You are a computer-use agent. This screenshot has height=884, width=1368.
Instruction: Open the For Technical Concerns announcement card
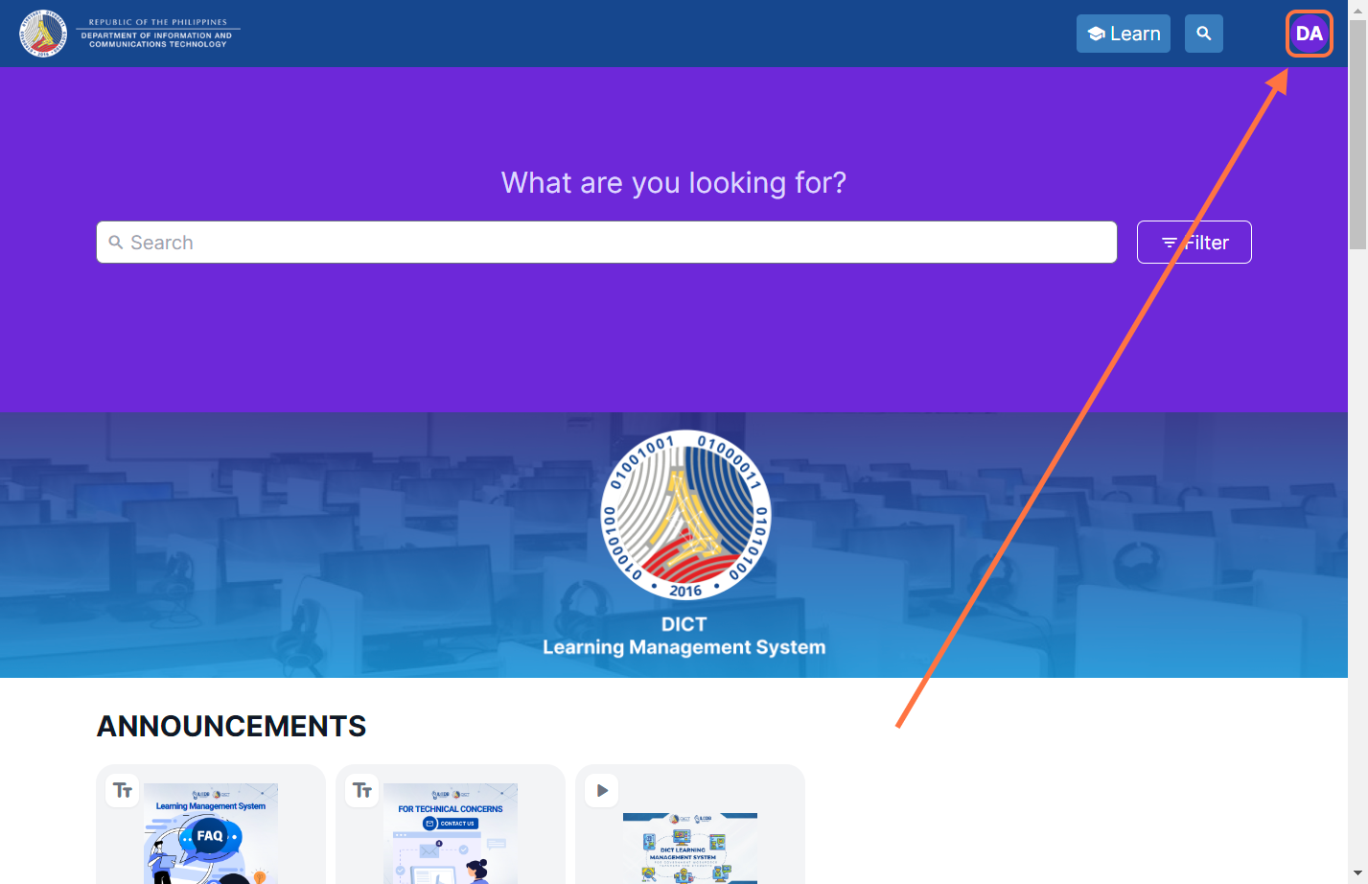[x=451, y=825]
